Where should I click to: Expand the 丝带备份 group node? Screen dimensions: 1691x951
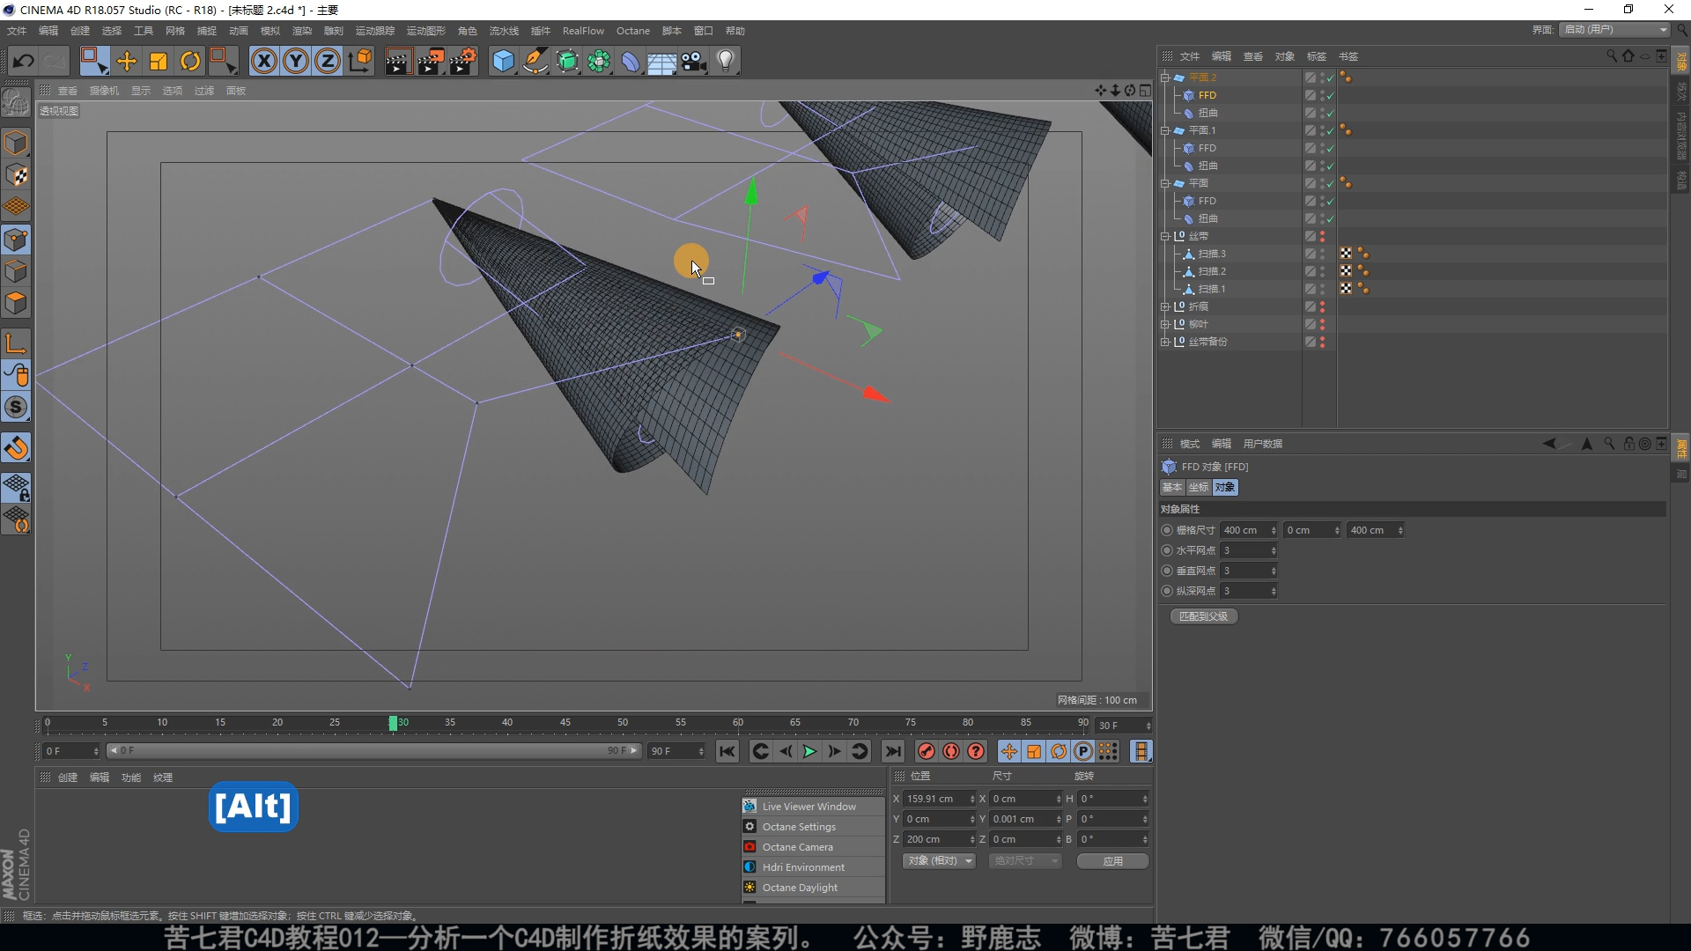[x=1165, y=342]
